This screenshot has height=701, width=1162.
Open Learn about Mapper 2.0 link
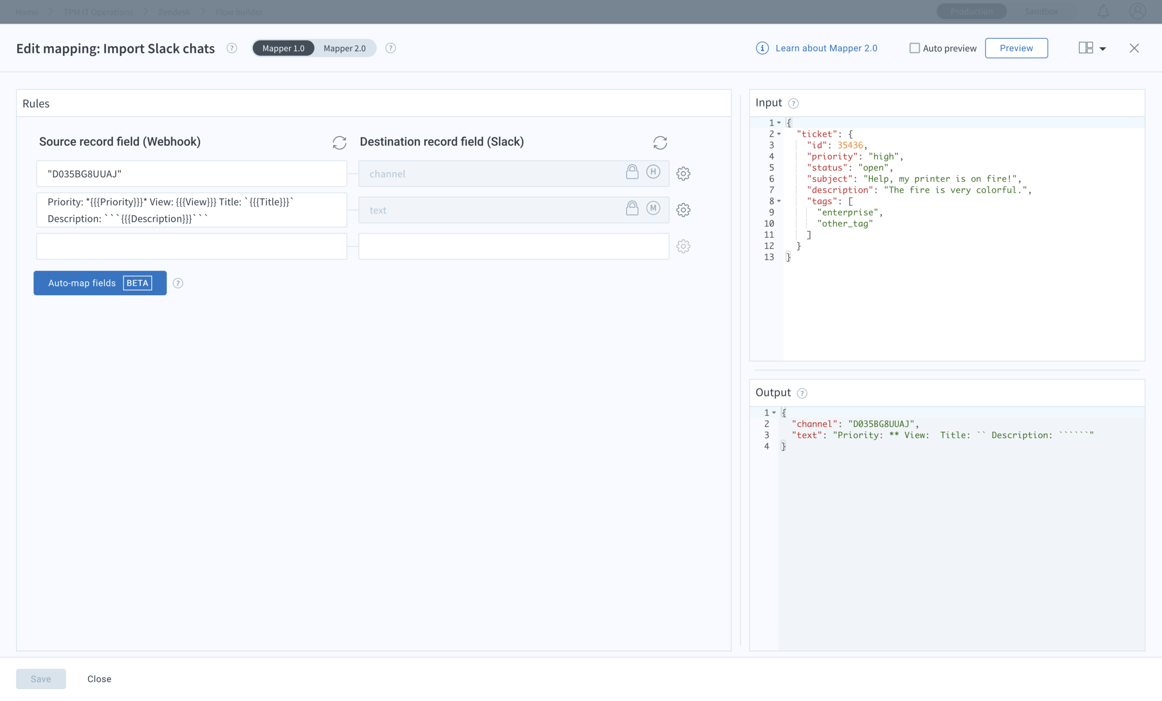pos(826,48)
